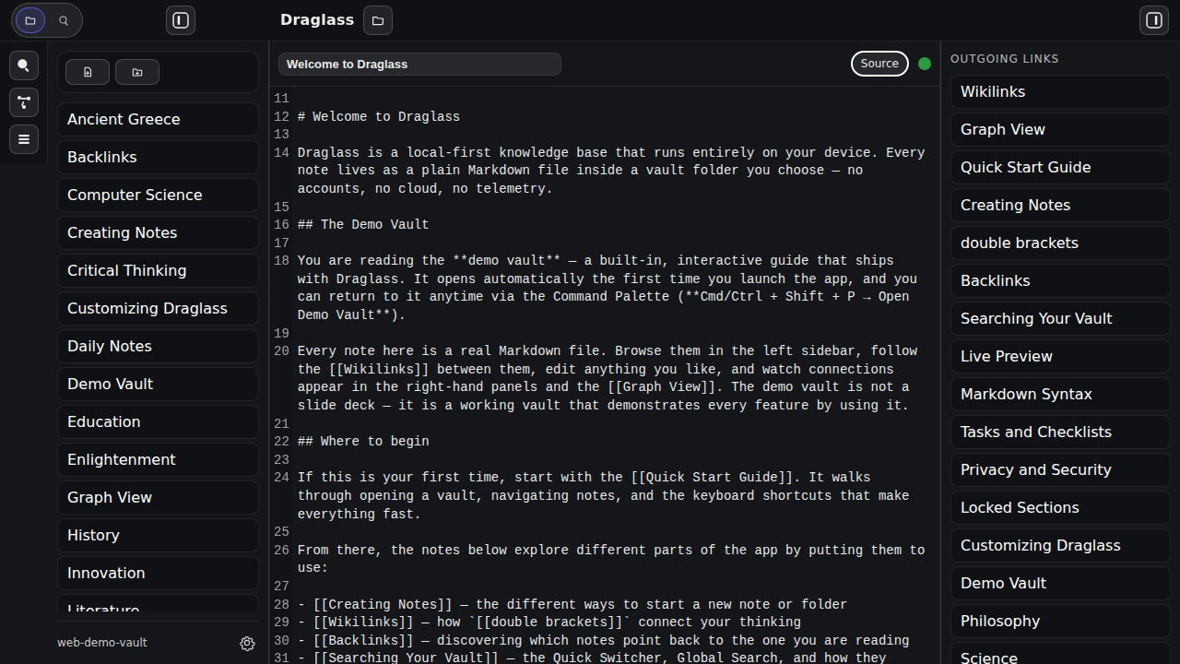Open the Critical Thinking note
1180x664 pixels.
[x=158, y=270]
